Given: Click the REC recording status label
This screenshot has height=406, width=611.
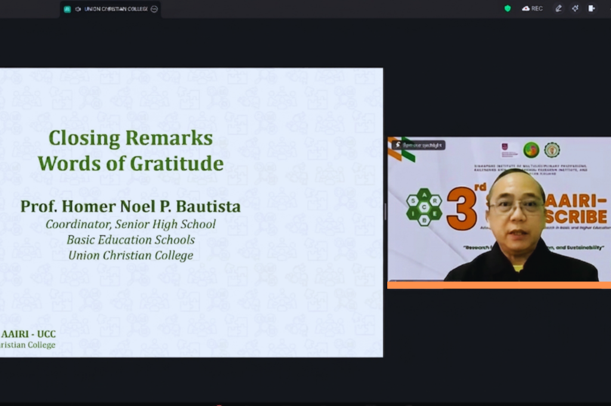Looking at the screenshot, I should (537, 8).
